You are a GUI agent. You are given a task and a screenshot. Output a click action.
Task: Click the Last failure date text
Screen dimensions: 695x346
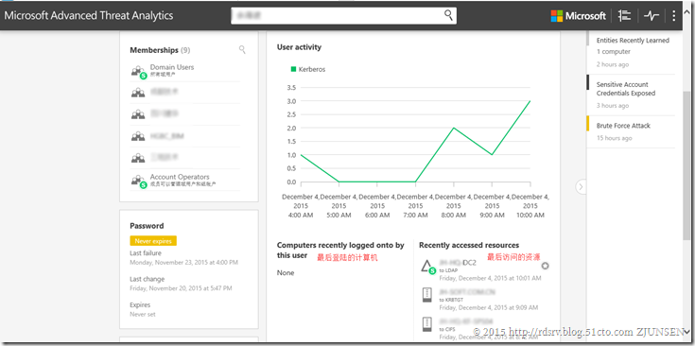click(x=184, y=262)
